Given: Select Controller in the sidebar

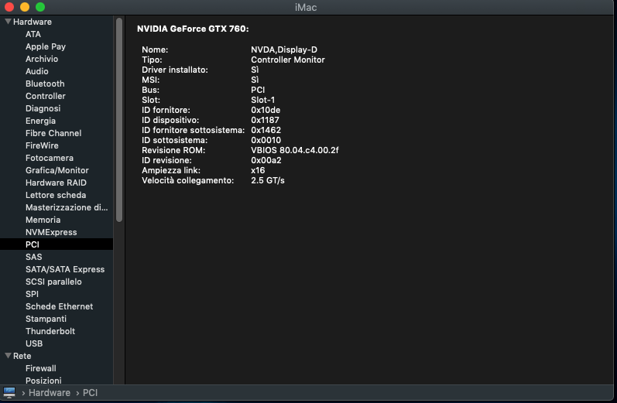Looking at the screenshot, I should point(45,96).
